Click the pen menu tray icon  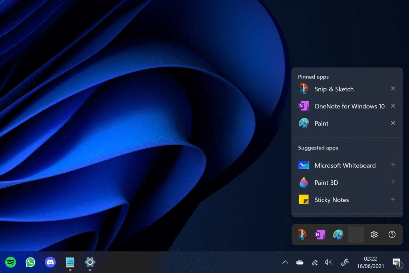pyautogui.click(x=344, y=262)
